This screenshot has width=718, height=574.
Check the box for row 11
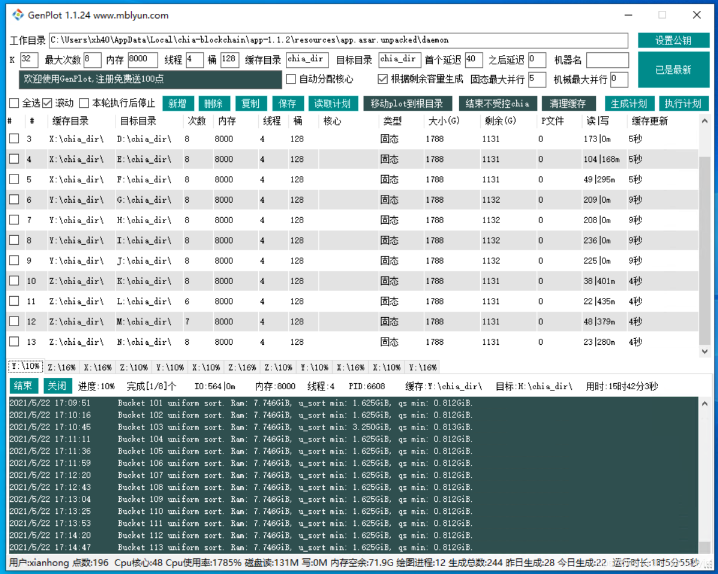[x=14, y=301]
